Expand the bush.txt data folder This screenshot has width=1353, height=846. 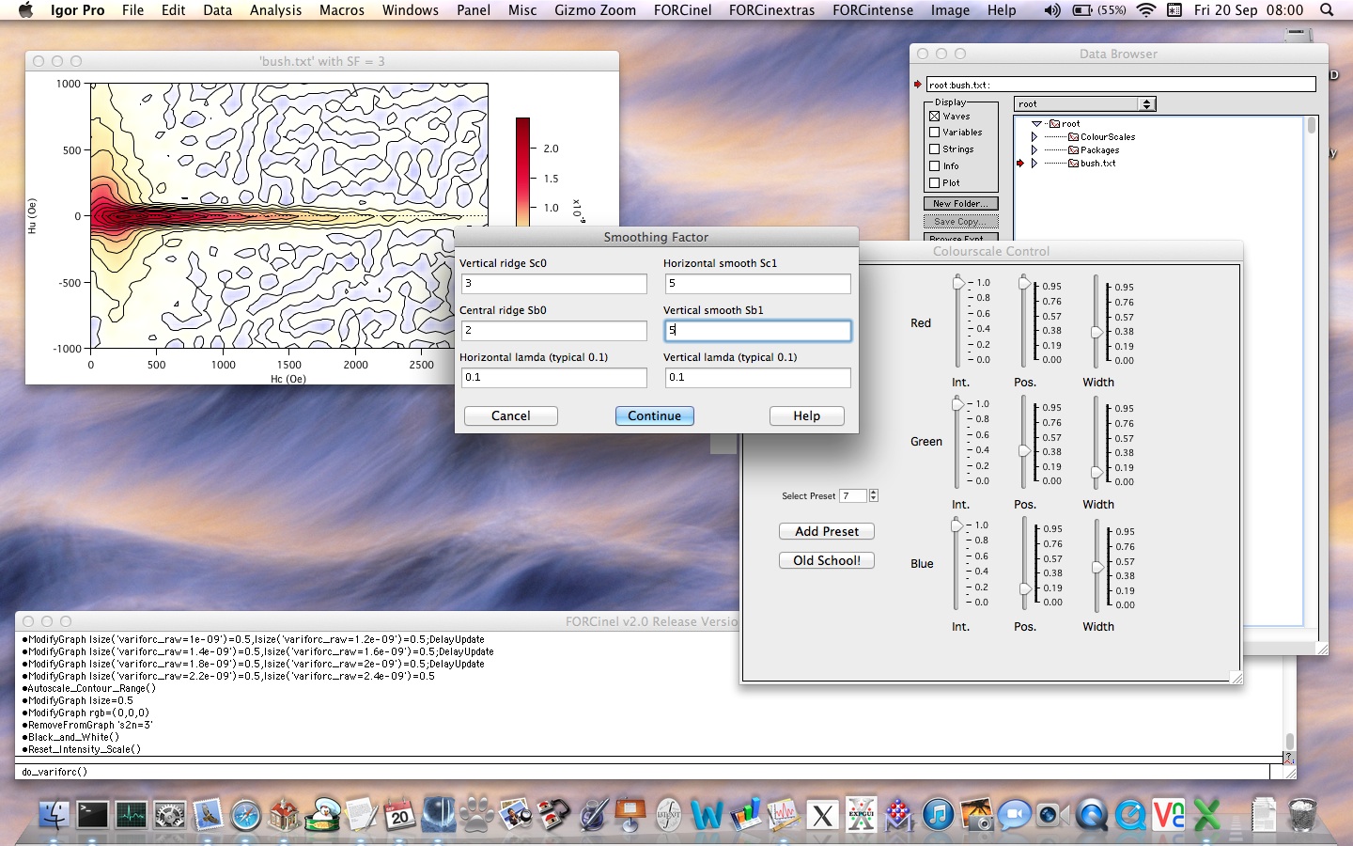1034,164
